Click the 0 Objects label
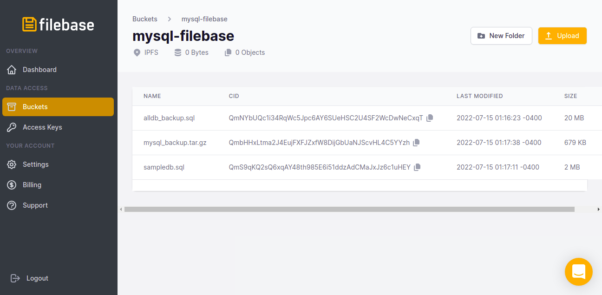Image resolution: width=602 pixels, height=295 pixels. coord(250,52)
